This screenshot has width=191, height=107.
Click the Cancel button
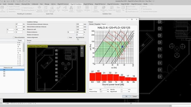coord(135,96)
